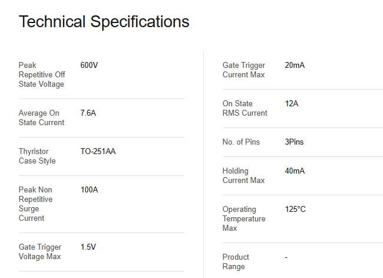Click the TO-251AA case style value
This screenshot has width=383, height=278.
pos(98,152)
